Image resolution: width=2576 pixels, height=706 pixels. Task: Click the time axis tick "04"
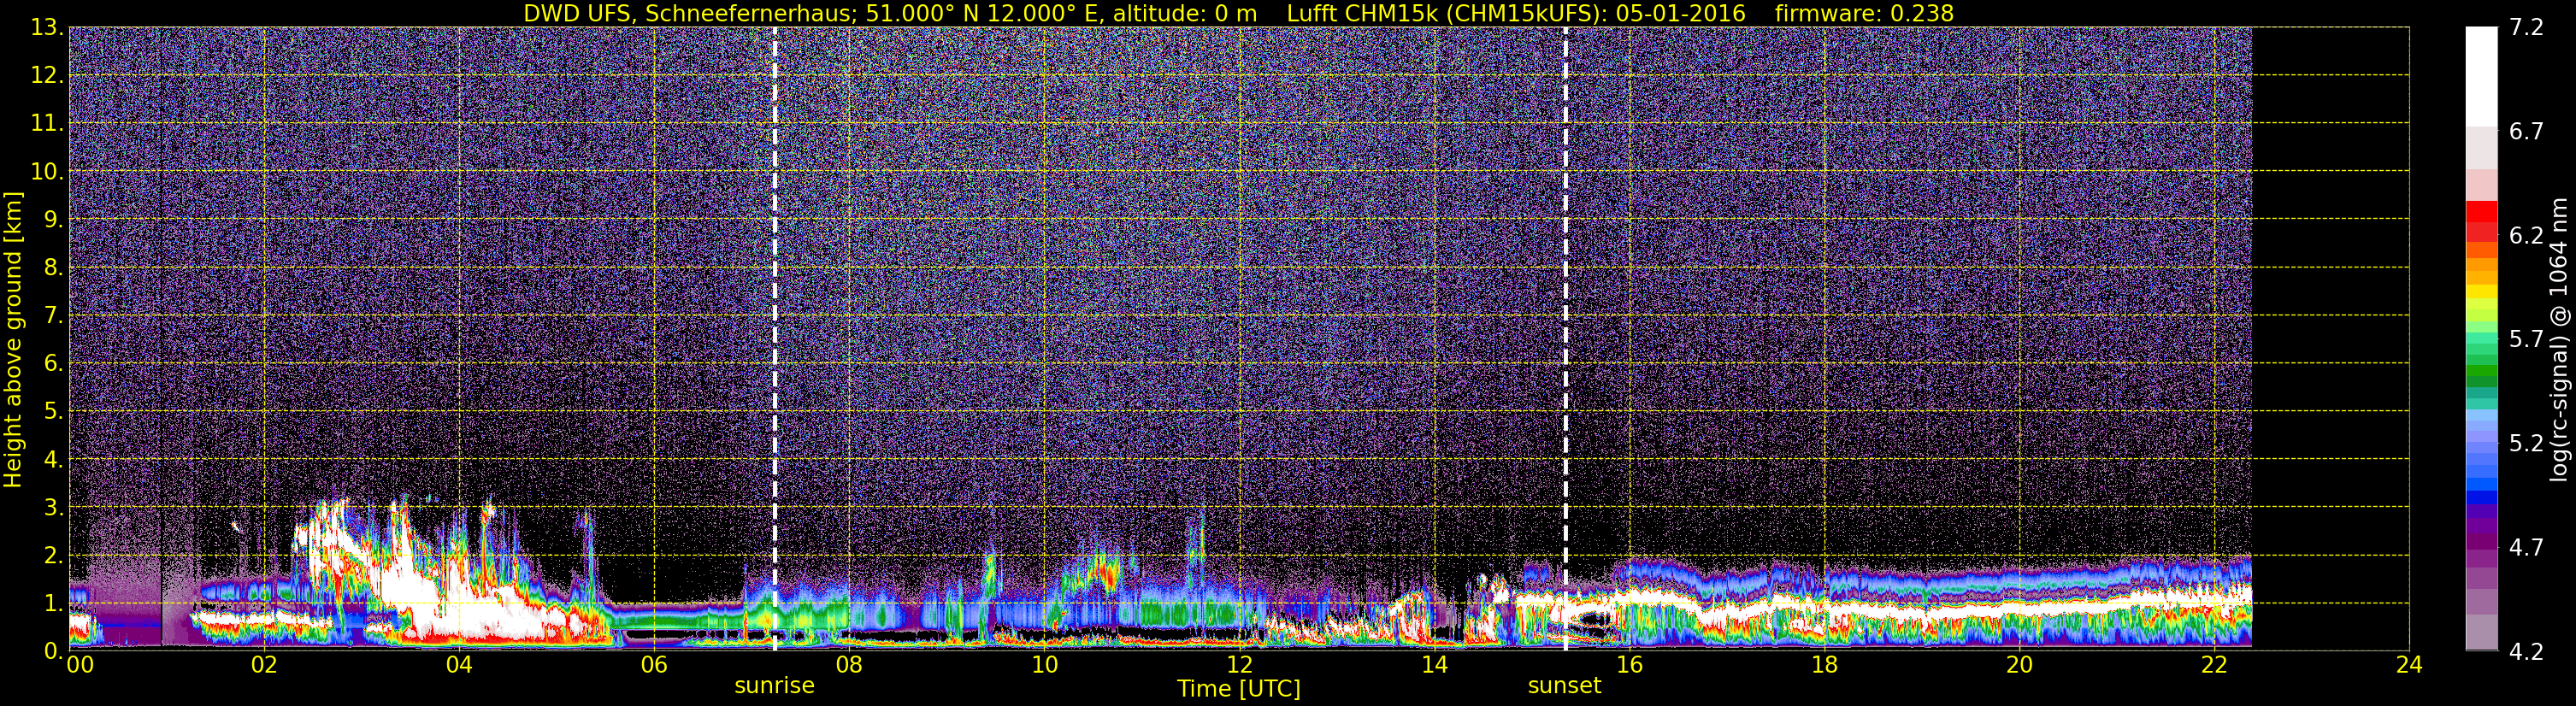(459, 666)
